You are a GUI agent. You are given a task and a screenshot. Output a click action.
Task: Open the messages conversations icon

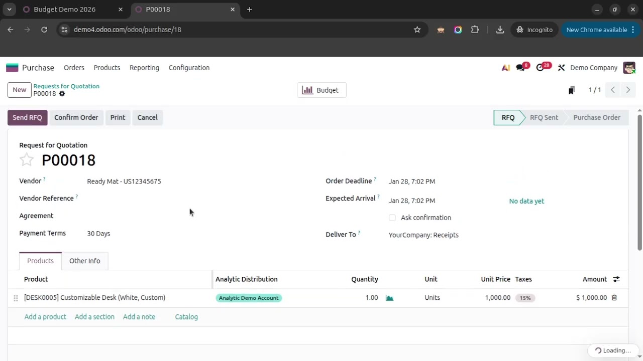521,68
